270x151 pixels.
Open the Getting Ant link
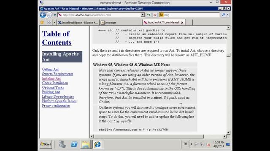point(50,69)
